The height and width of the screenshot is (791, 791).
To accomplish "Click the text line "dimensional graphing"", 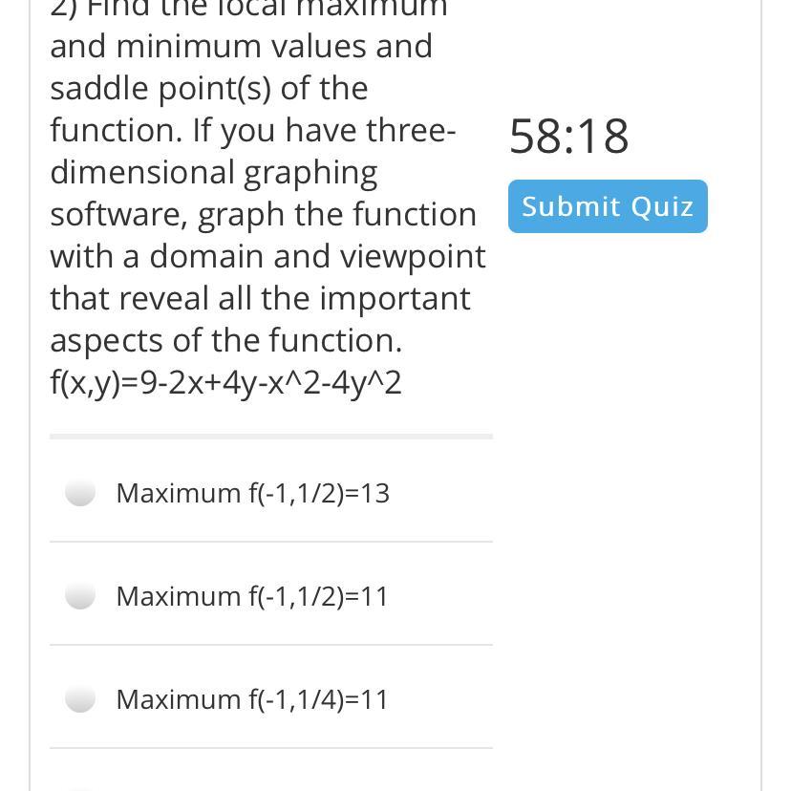I will [x=213, y=172].
